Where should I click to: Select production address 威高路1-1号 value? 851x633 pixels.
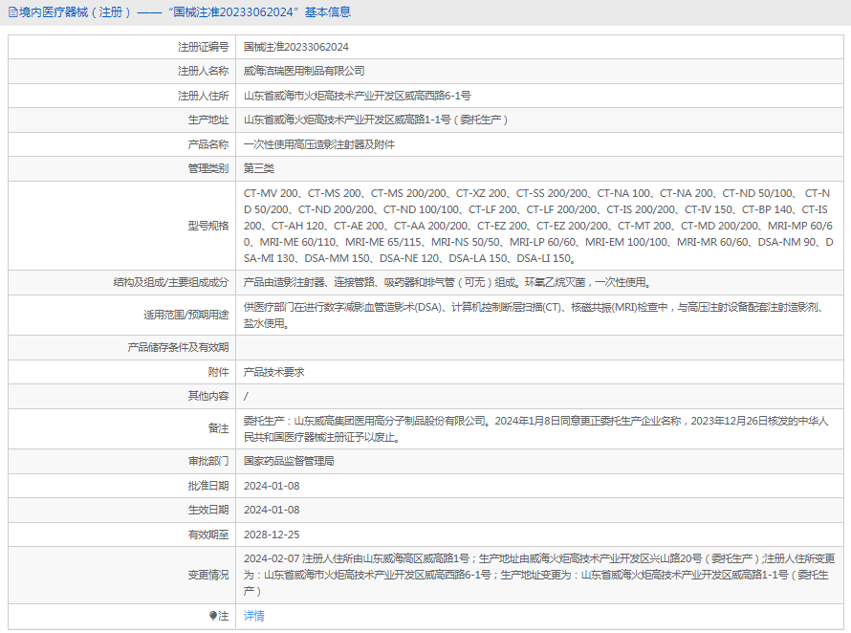(x=376, y=120)
